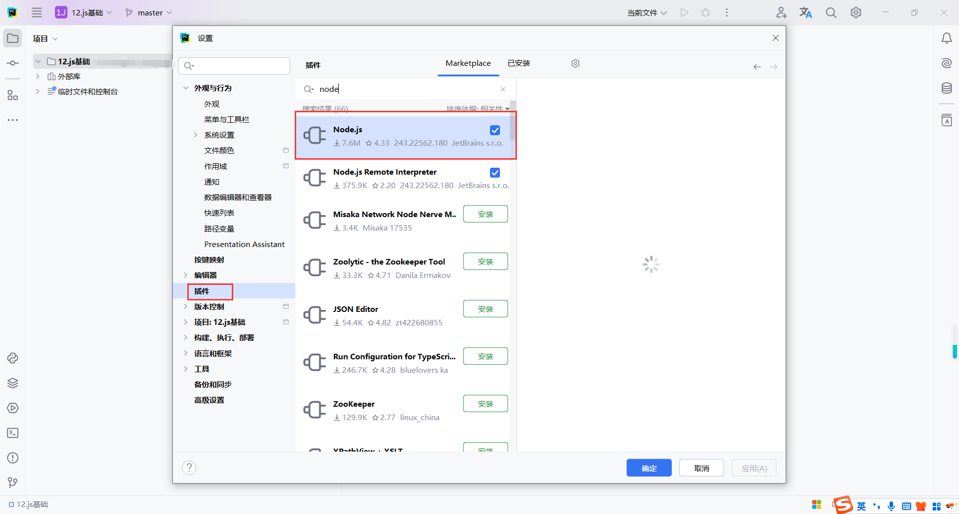Expand the 工具 settings group

(186, 369)
